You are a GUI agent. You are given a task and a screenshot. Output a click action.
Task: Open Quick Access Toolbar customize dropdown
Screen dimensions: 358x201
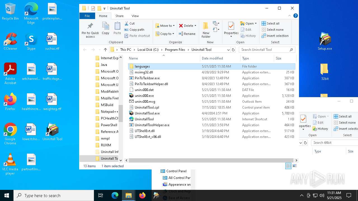tap(104, 8)
